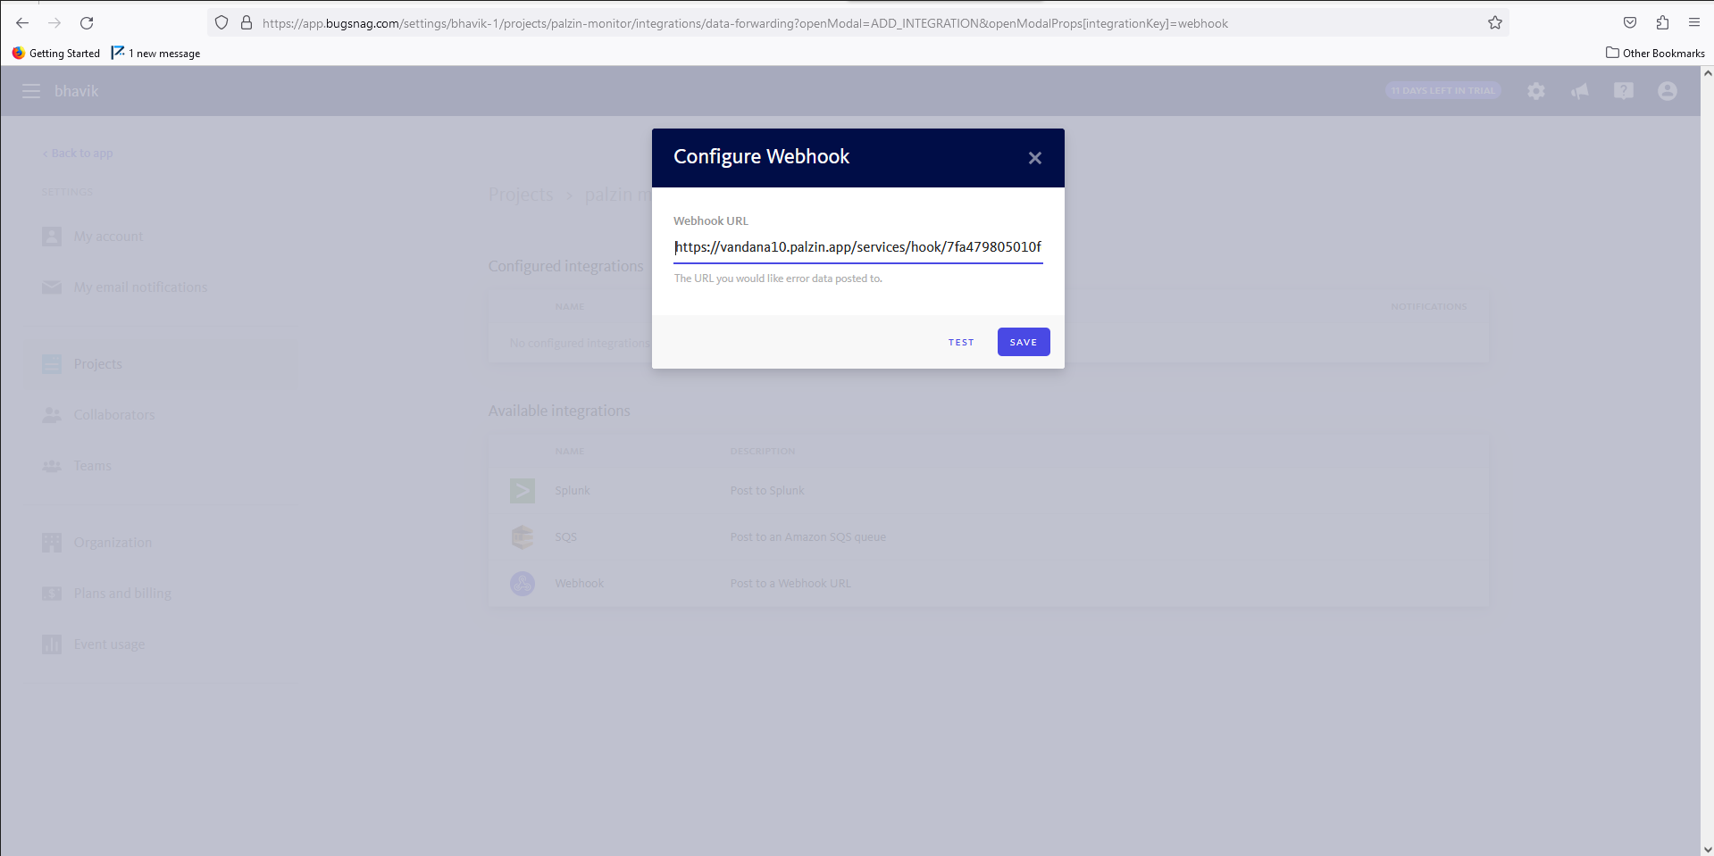Close the Configure Webhook dialog
This screenshot has height=856, width=1714.
[1034, 158]
